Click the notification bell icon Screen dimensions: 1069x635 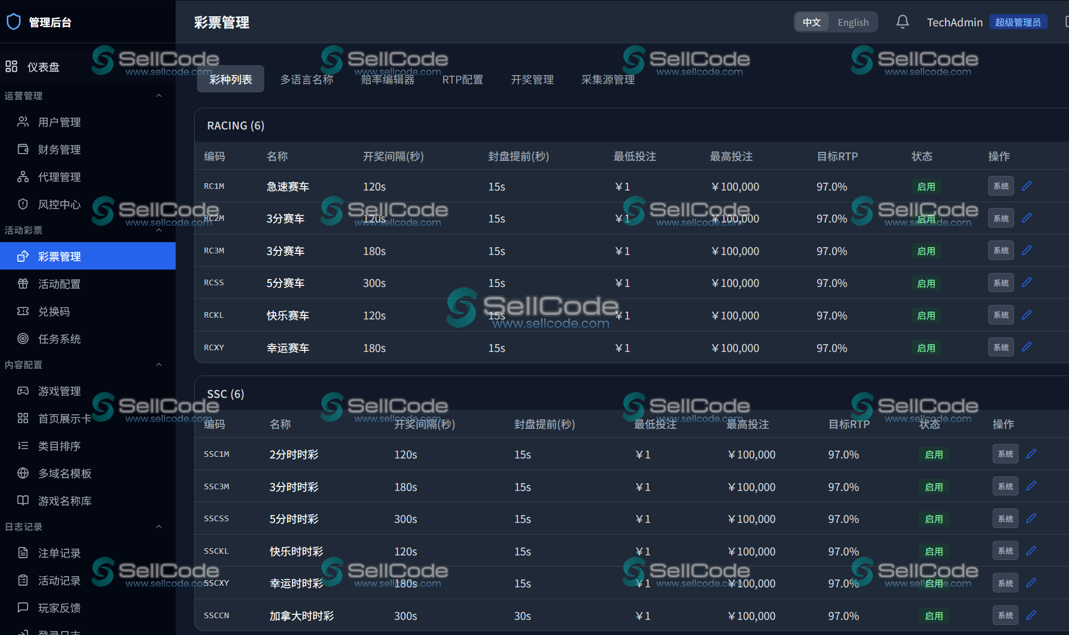pos(902,22)
